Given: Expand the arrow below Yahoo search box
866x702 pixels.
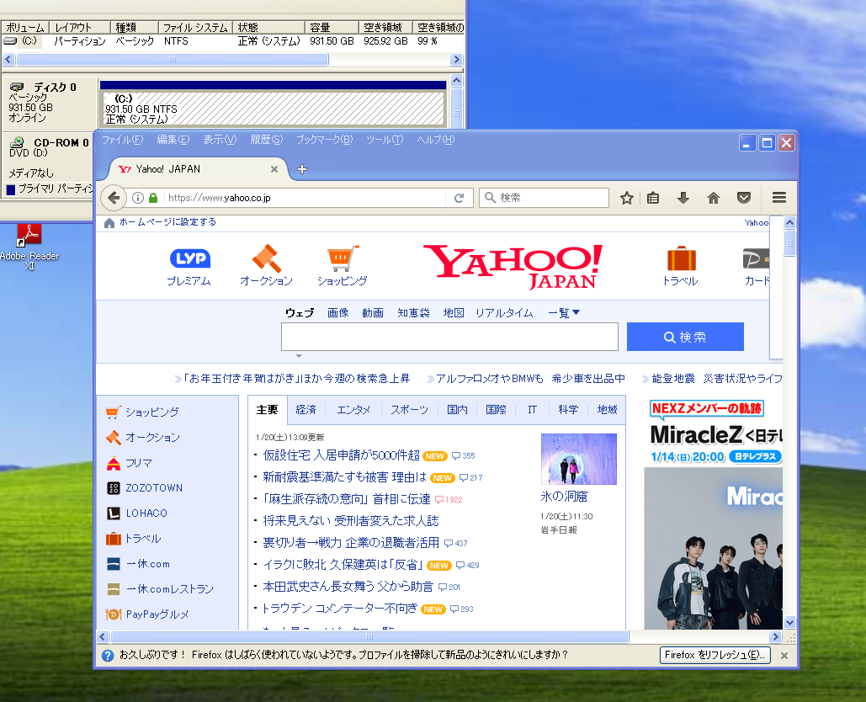Looking at the screenshot, I should [x=299, y=356].
